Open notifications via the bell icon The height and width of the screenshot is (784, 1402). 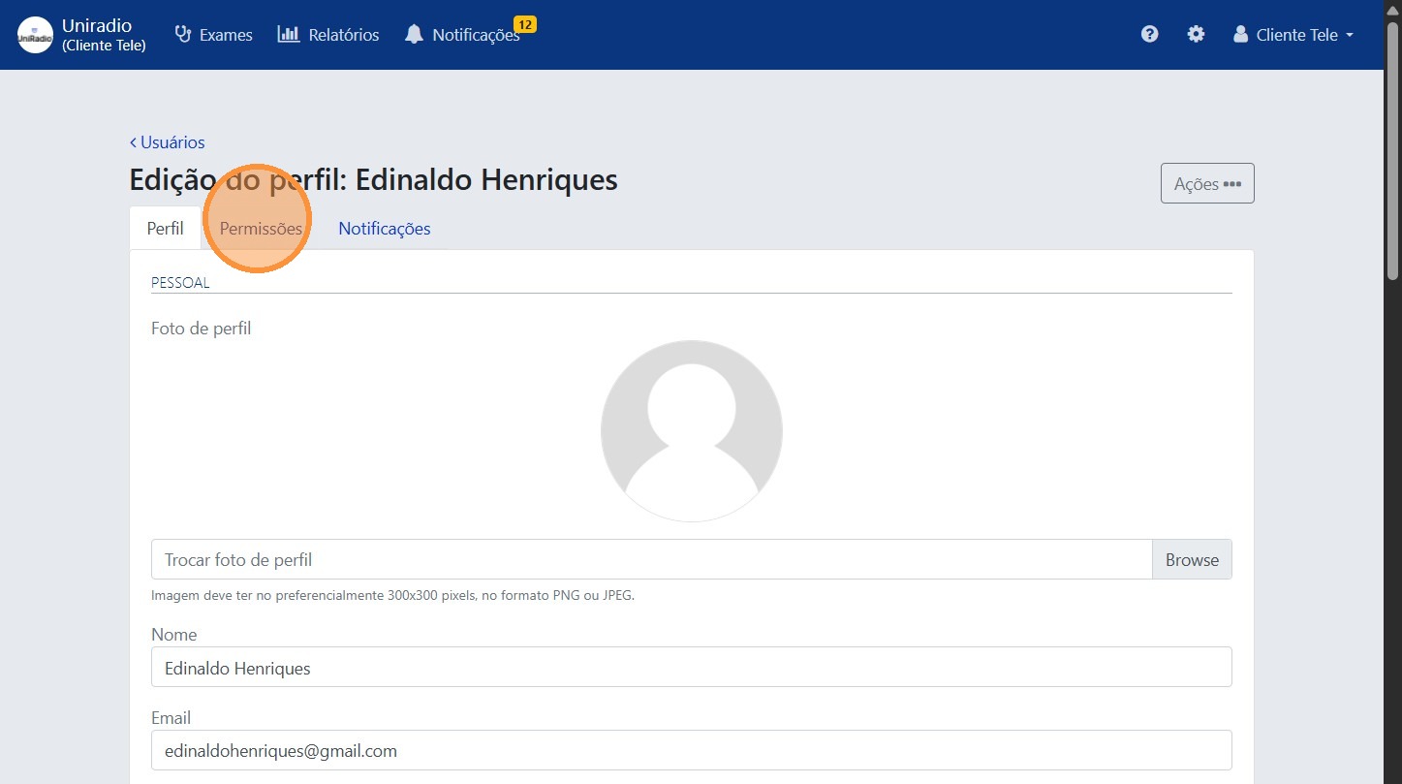click(414, 34)
